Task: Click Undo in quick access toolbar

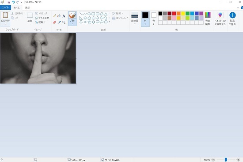Action: [x=13, y=2]
